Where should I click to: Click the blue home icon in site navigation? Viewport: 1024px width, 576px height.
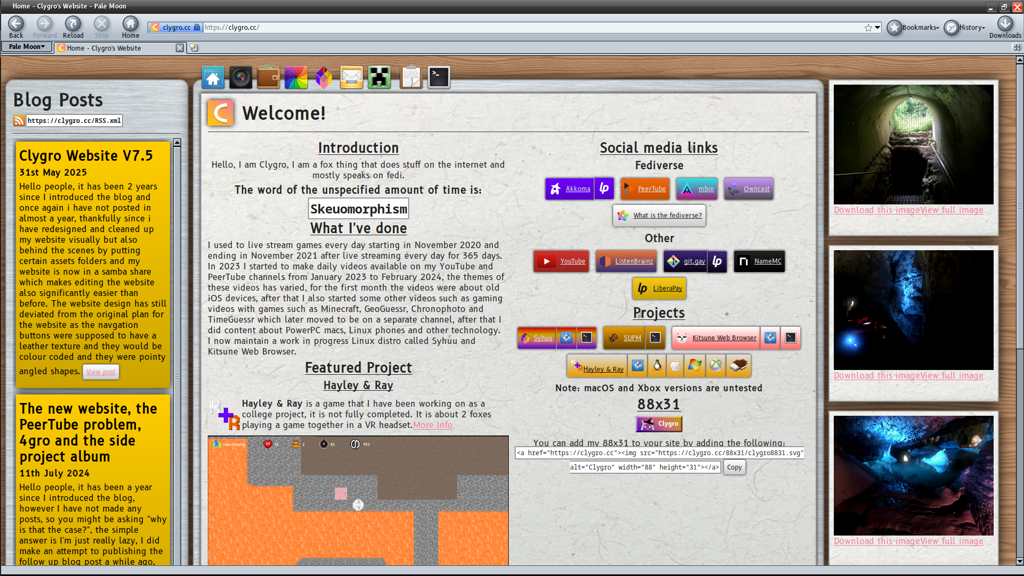pos(213,78)
